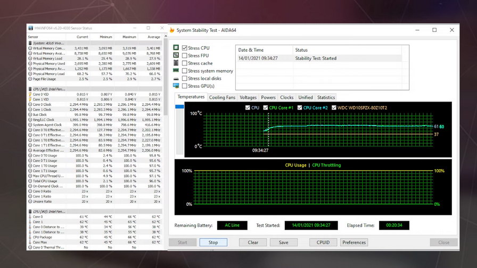Screen dimensions: 477x268
Task: Collapse the System: ASUS sensor group
Action: point(30,43)
